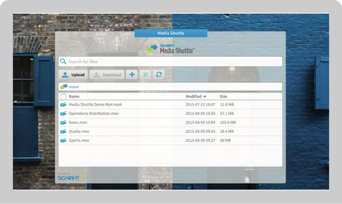Click the Modified sort arrow
Screen dimensions: 342x204
[x=205, y=97]
